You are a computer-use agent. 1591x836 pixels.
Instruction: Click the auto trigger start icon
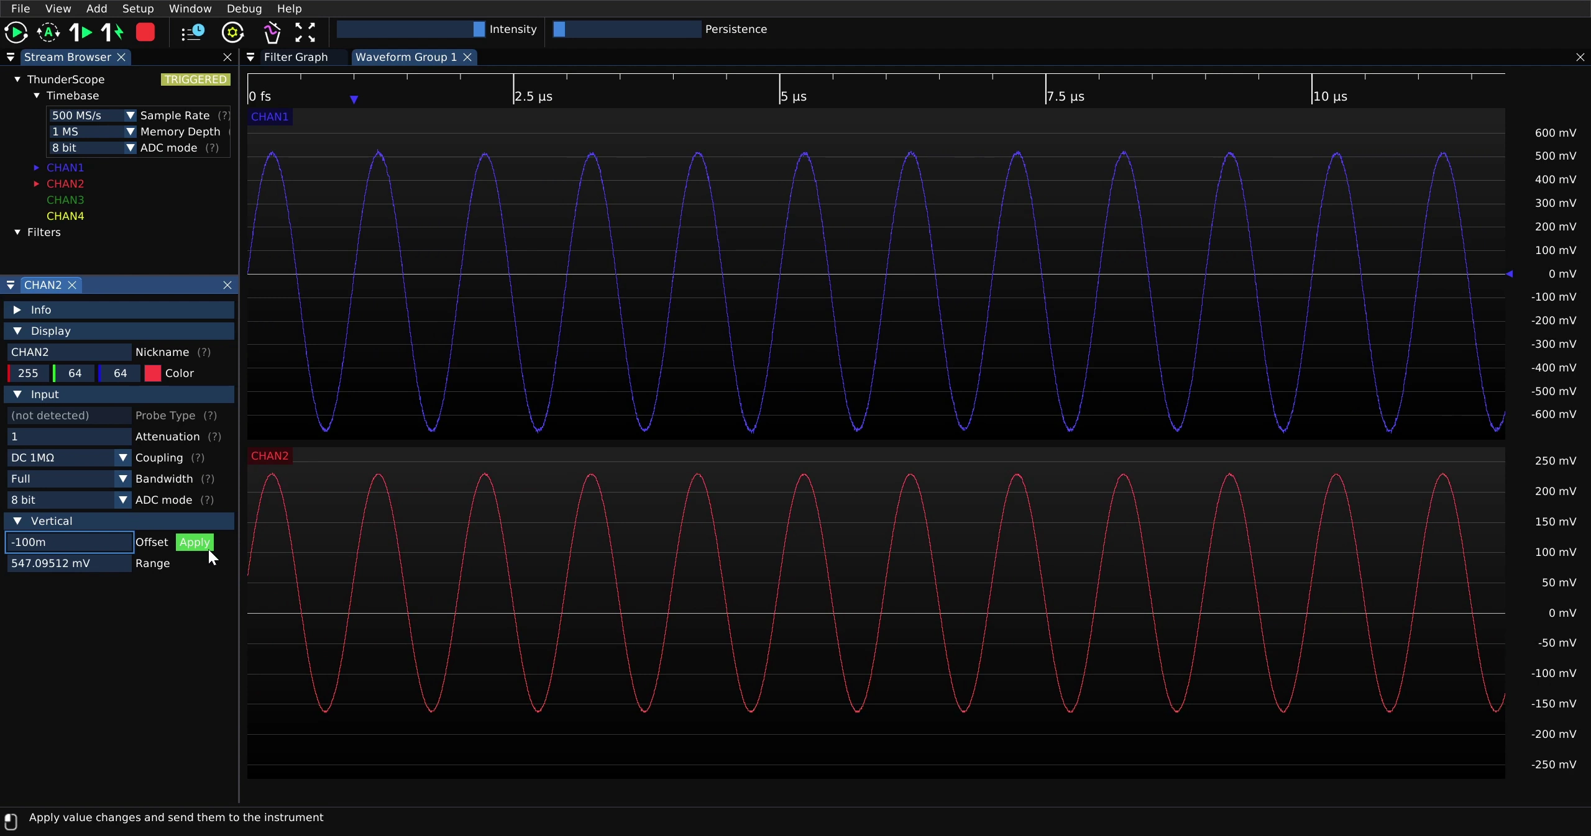48,32
